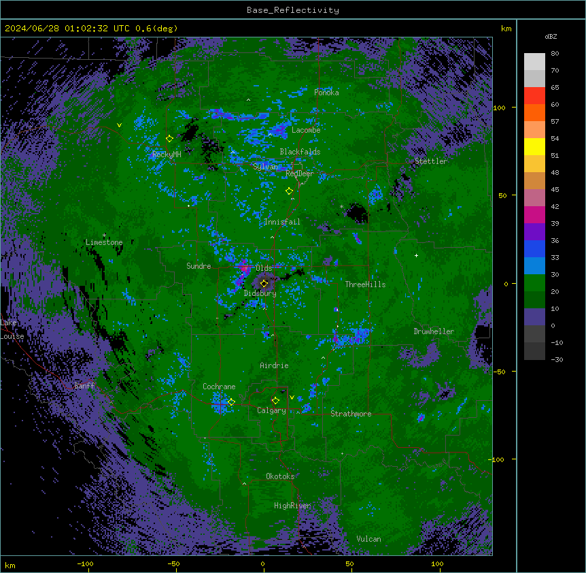Select the Sylvan map label
This screenshot has height=573, width=586.
[x=265, y=167]
